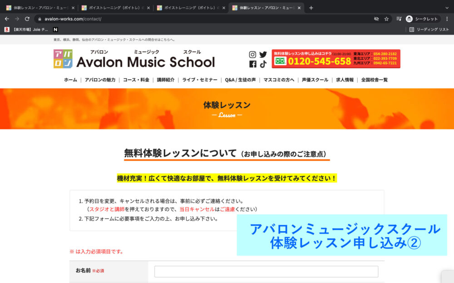Open the Avalon Facebook page

point(252,64)
